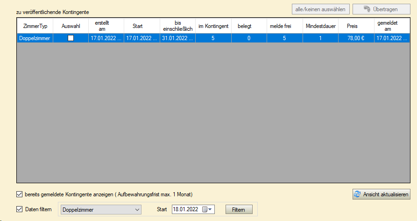
Task: Click the alle/keinen auswählen button
Action: pyautogui.click(x=320, y=9)
